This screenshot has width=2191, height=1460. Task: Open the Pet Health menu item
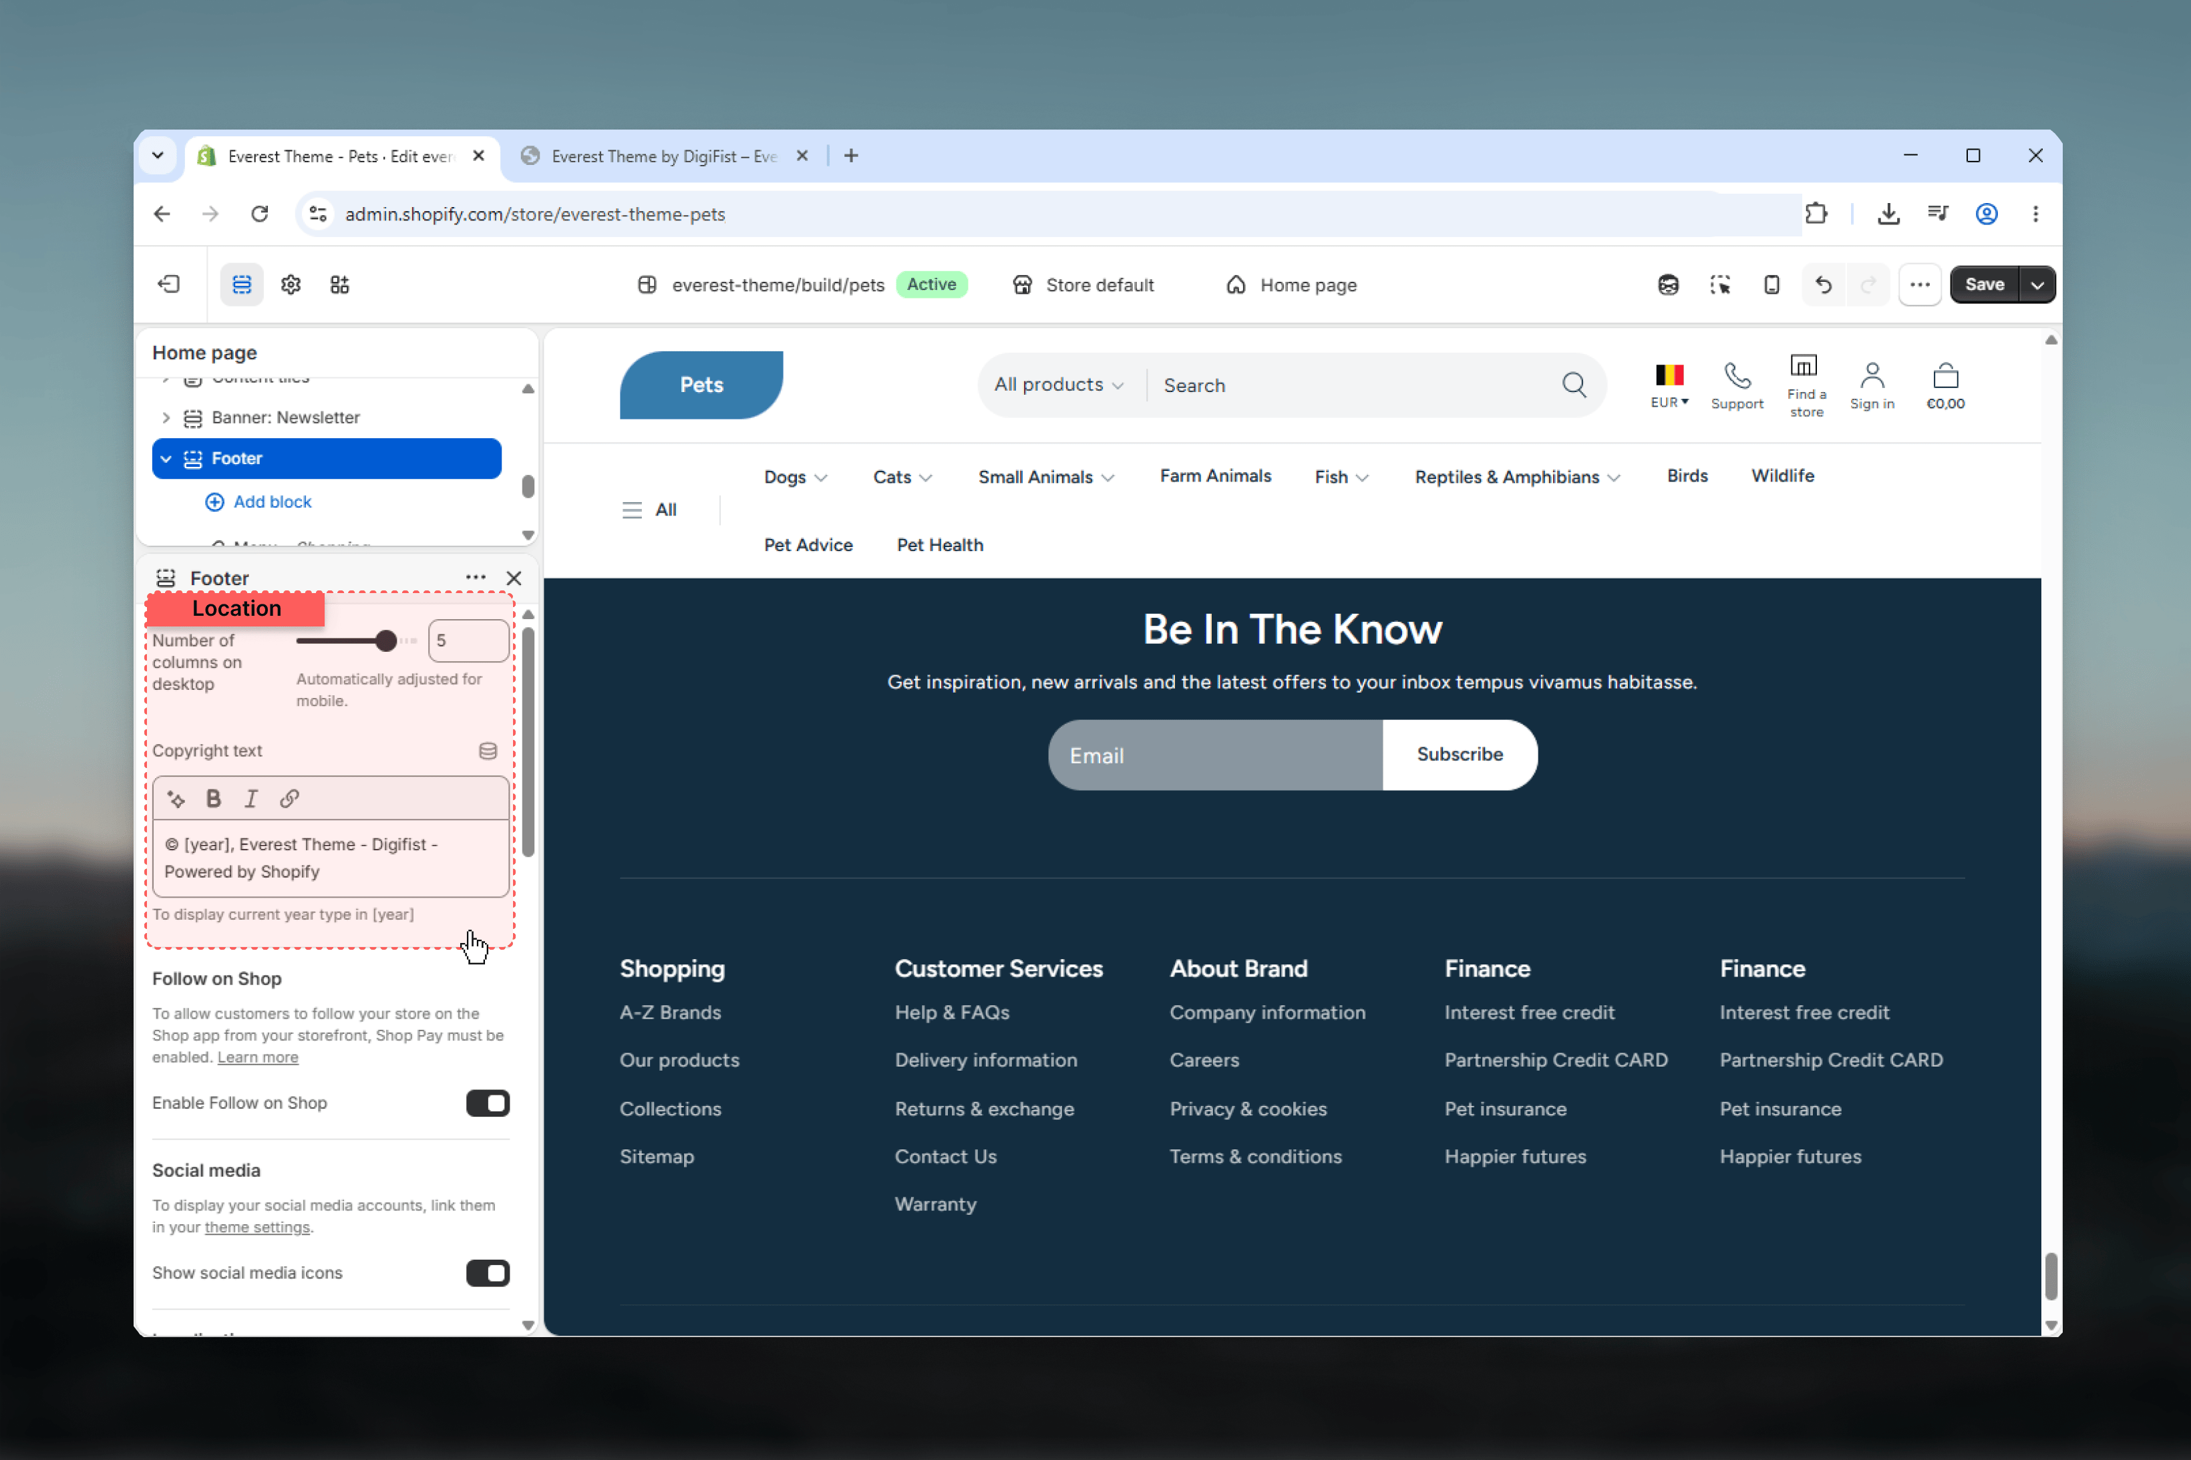click(940, 545)
